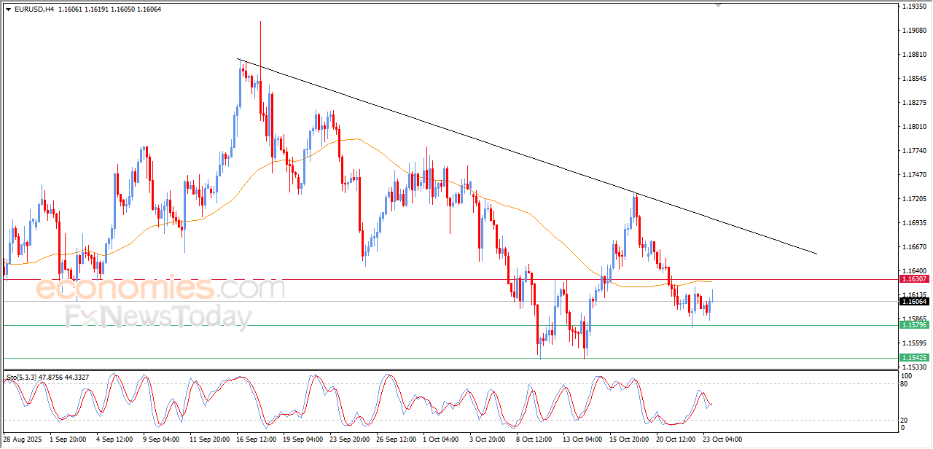Click the gray chart shift triangle marker
Screen dimensions: 933x449
click(719, 5)
